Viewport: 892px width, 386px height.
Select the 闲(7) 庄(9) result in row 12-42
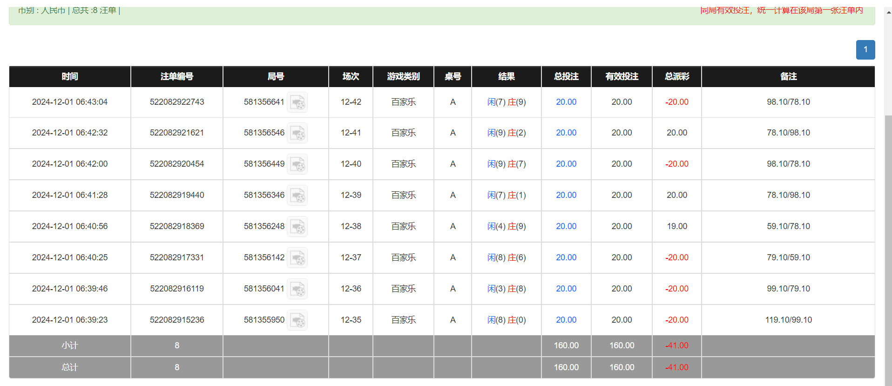(506, 102)
